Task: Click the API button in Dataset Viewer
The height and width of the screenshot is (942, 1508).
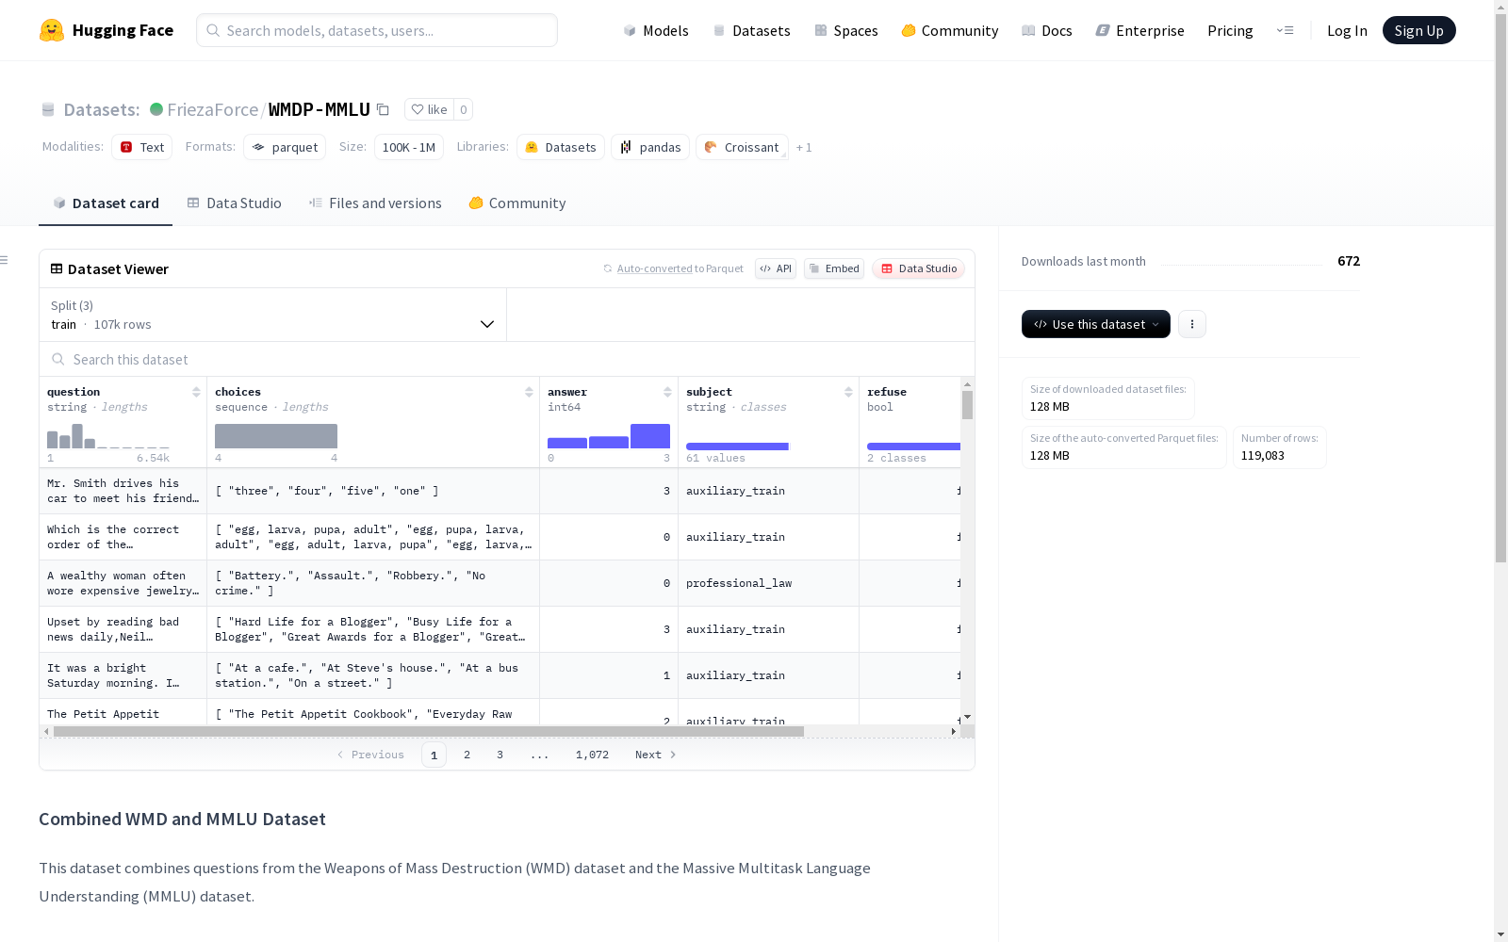Action: tap(776, 268)
